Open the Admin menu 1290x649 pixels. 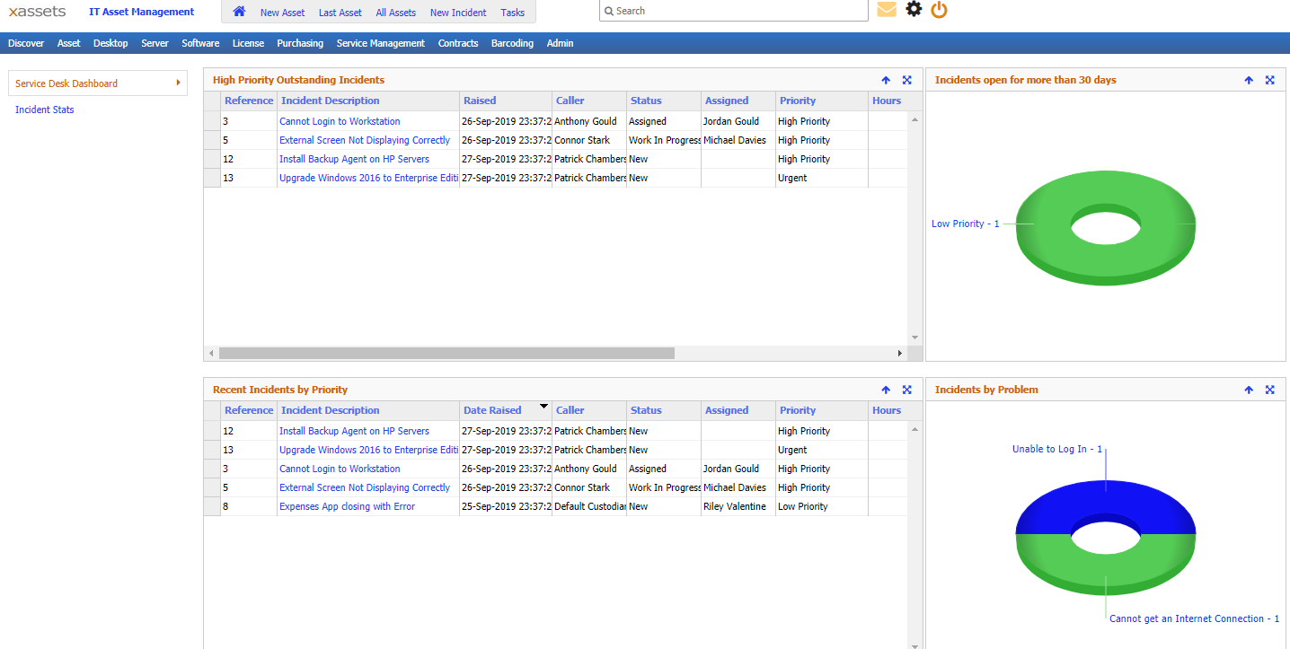[560, 42]
